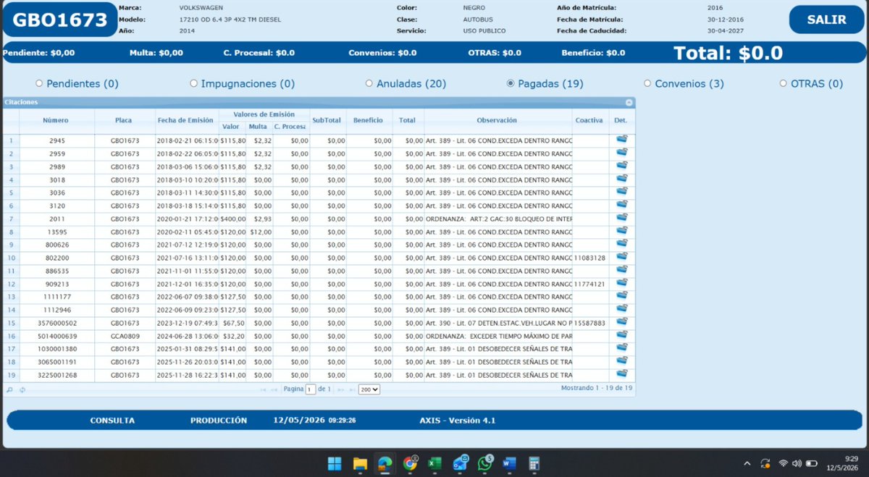Select the Pendientes (0) radio button

(39, 83)
